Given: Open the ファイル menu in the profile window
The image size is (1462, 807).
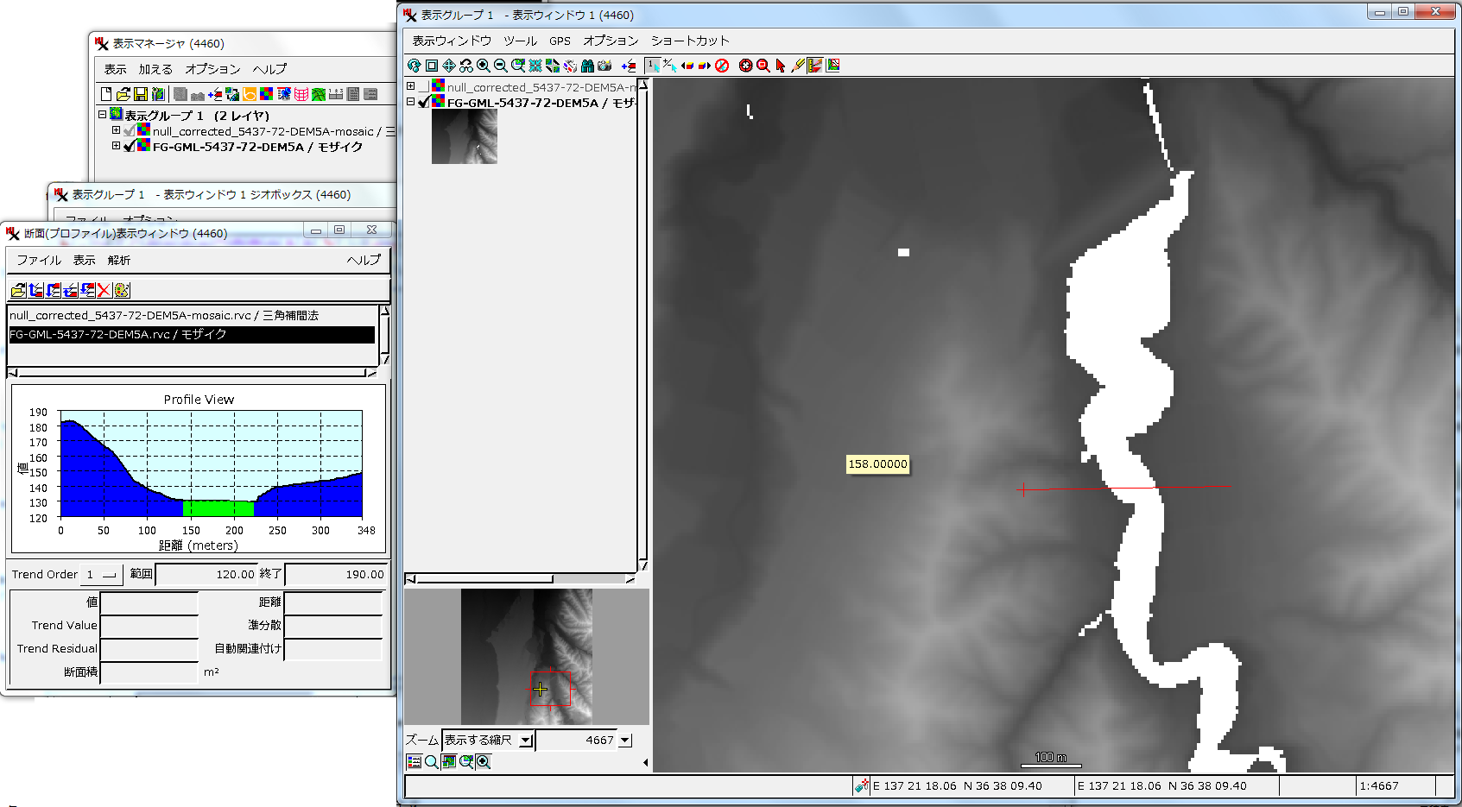Looking at the screenshot, I should click(x=39, y=260).
